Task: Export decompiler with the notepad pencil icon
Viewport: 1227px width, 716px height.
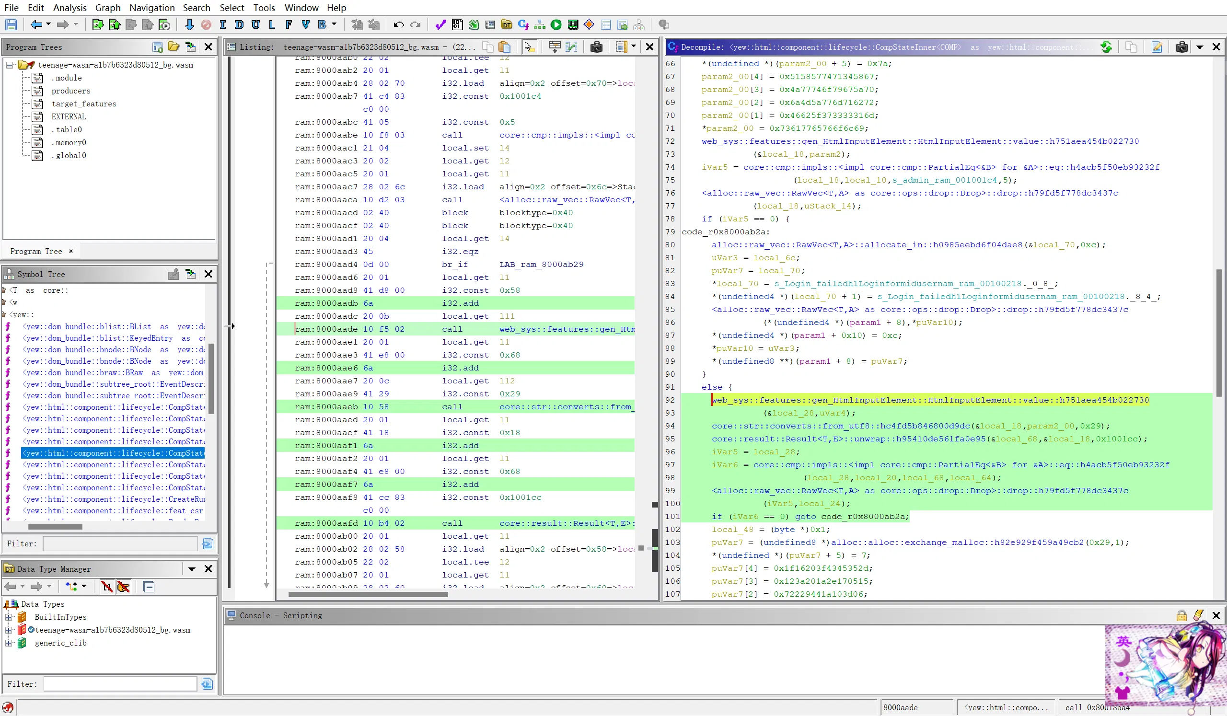Action: coord(1157,47)
